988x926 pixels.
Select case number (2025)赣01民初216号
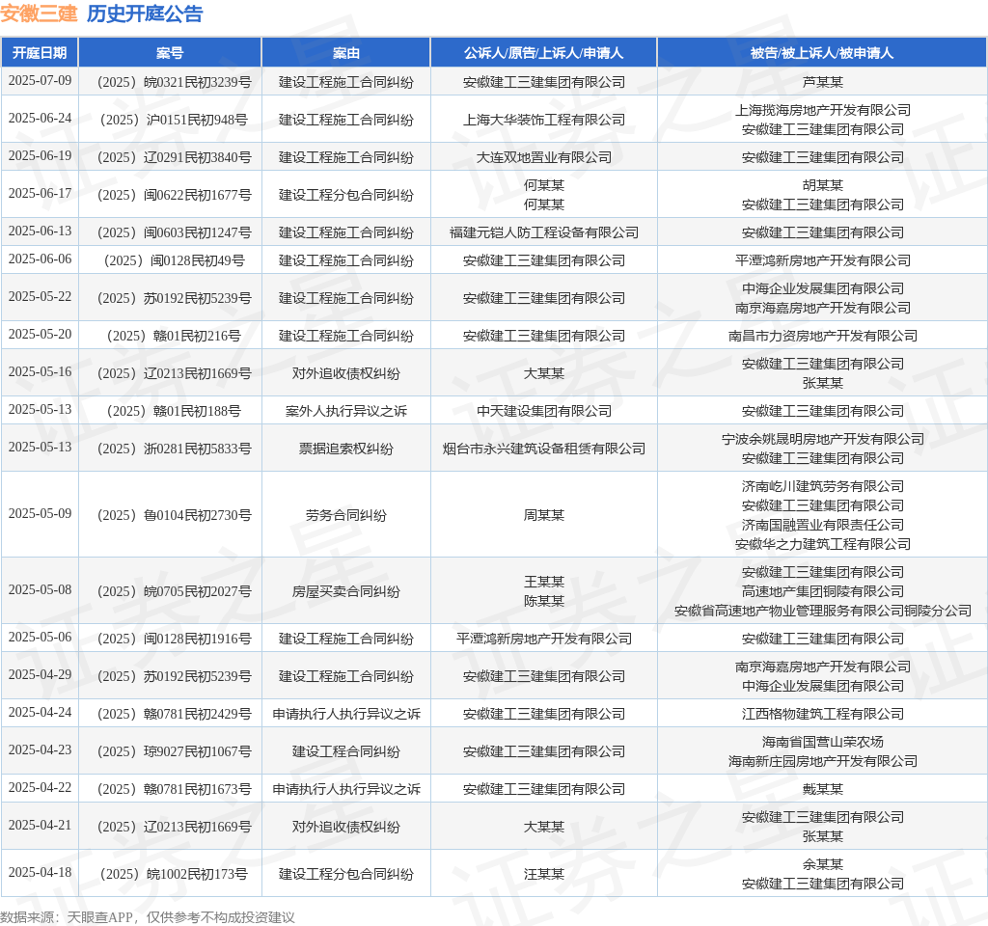pos(174,336)
